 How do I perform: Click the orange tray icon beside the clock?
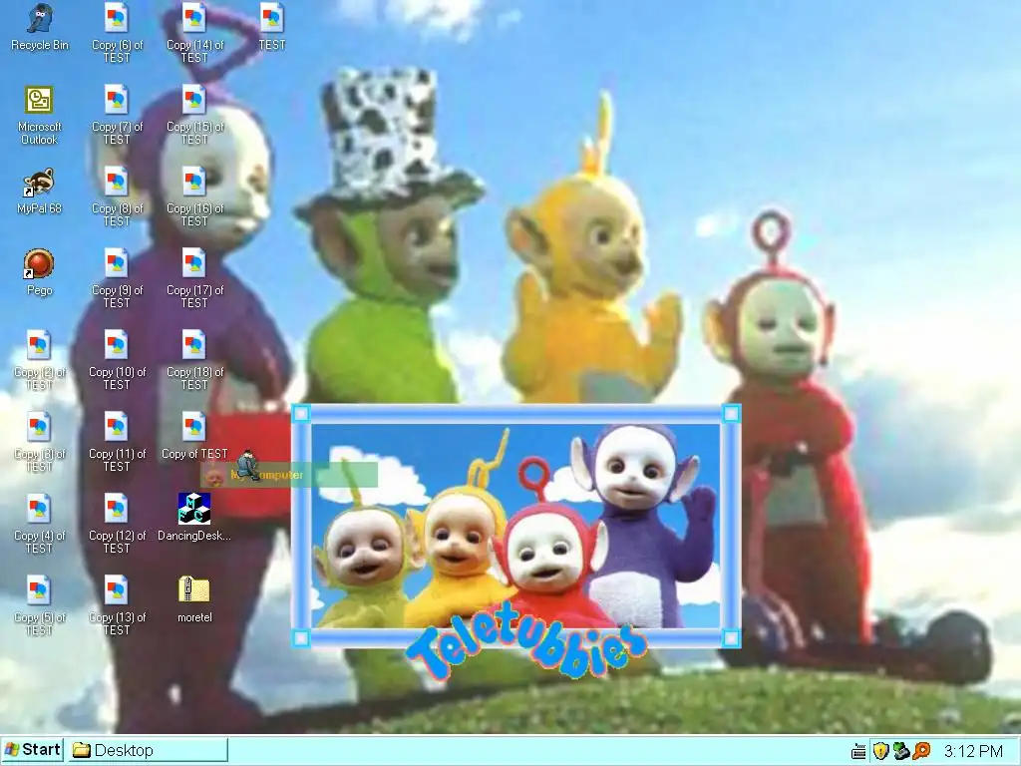pyautogui.click(x=921, y=751)
